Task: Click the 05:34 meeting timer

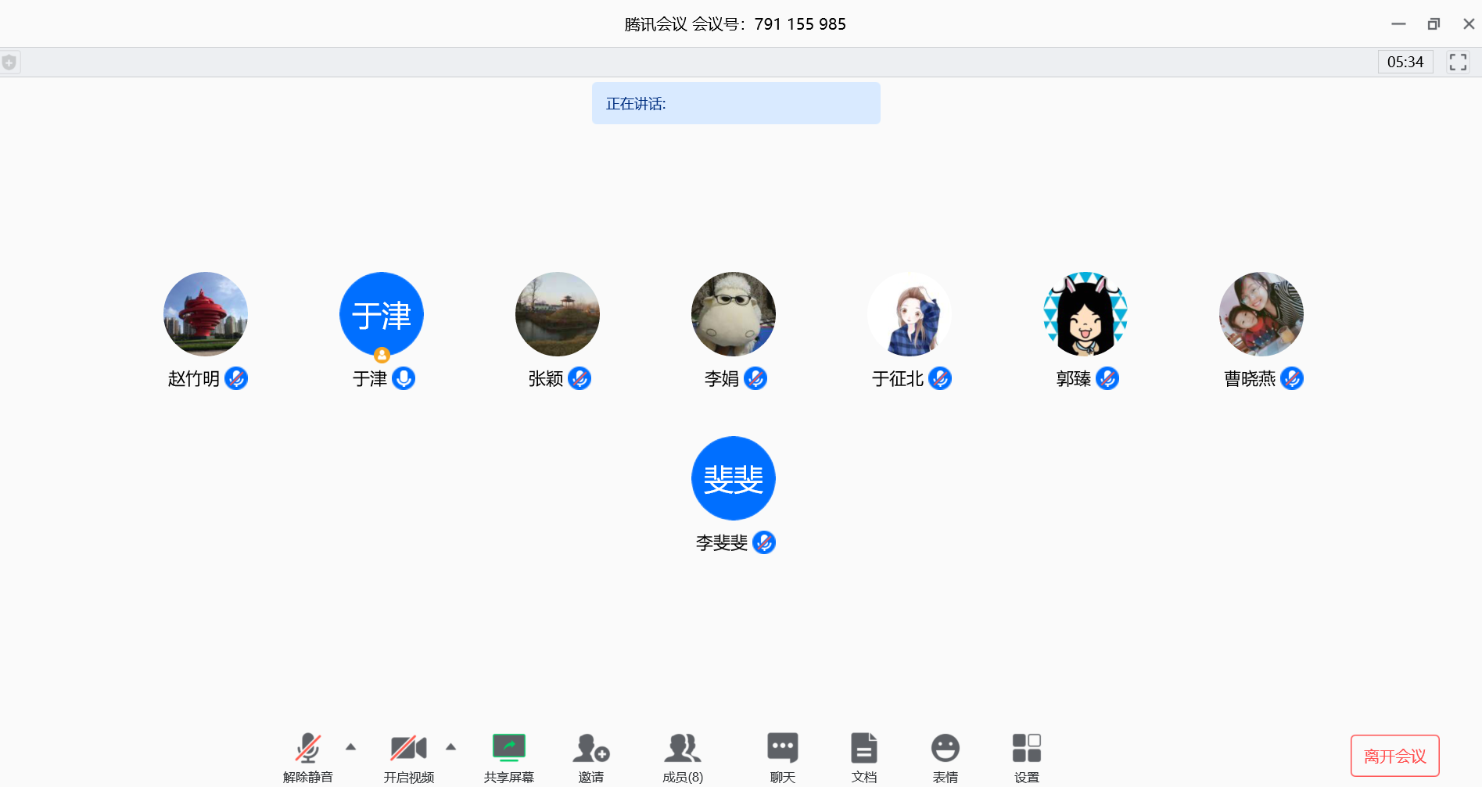Action: (x=1405, y=63)
